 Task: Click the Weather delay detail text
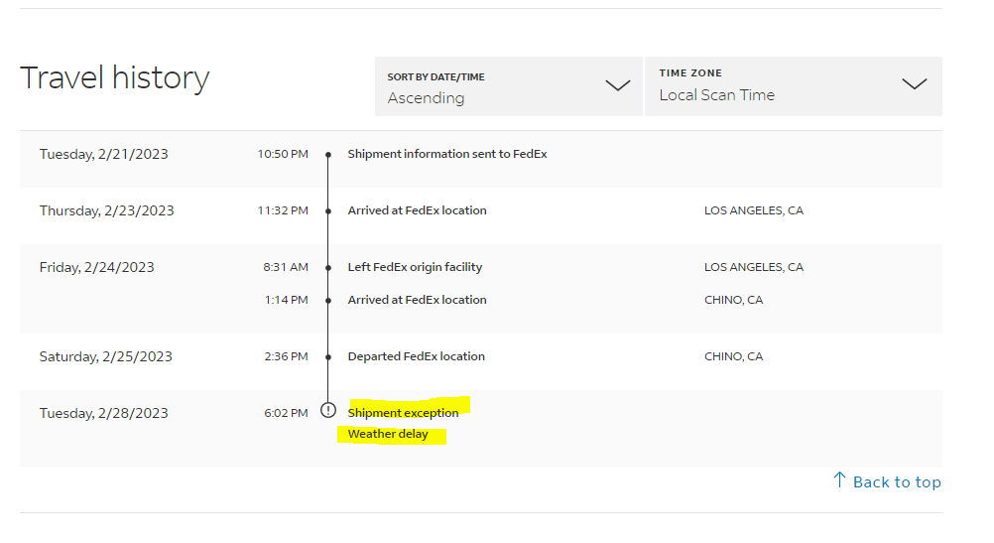[388, 434]
